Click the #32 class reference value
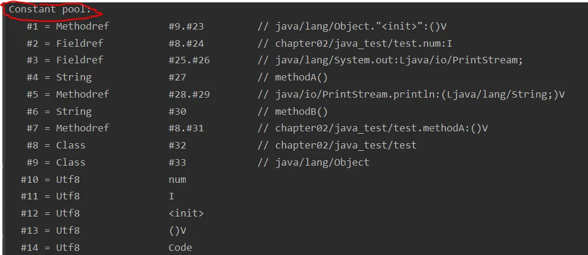Image resolution: width=588 pixels, height=255 pixels. coord(177,146)
